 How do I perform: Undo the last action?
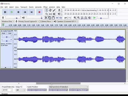(66, 18)
